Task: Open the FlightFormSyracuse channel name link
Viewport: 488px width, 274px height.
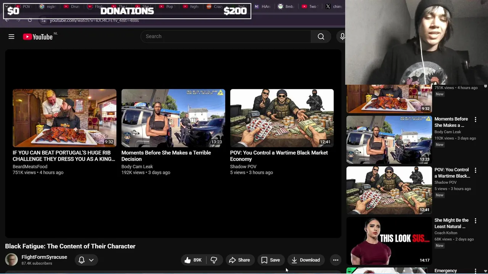Action: click(44, 257)
